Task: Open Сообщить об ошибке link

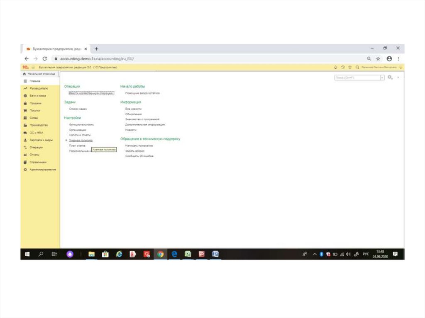Action: pos(139,156)
